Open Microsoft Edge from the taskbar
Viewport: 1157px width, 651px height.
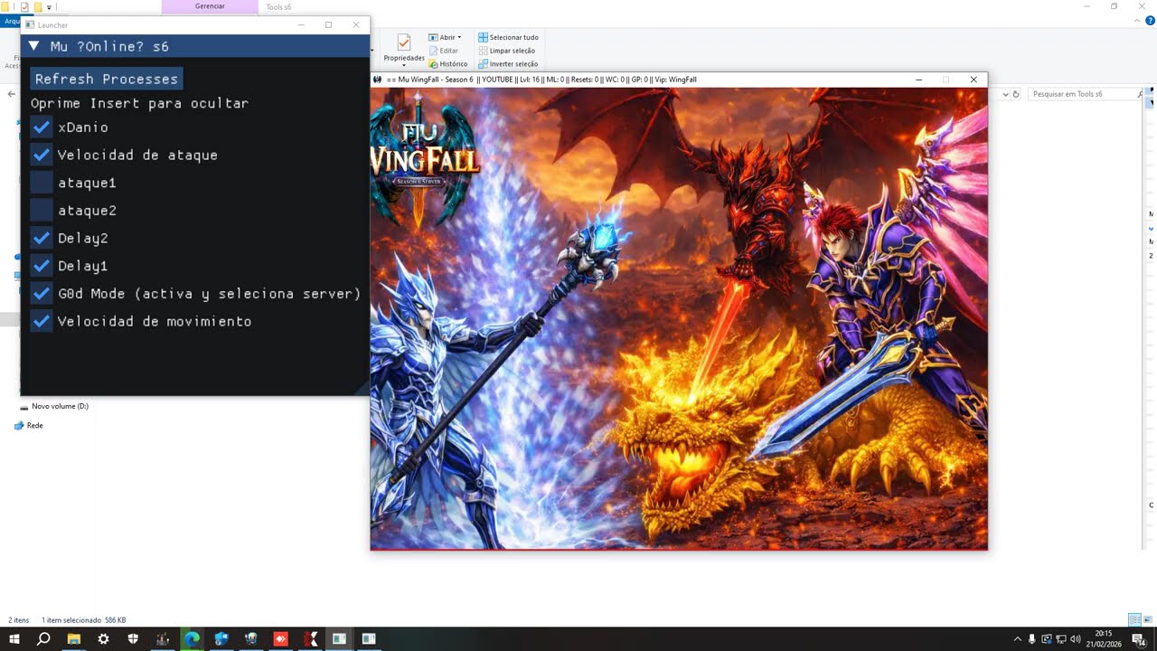tap(192, 638)
